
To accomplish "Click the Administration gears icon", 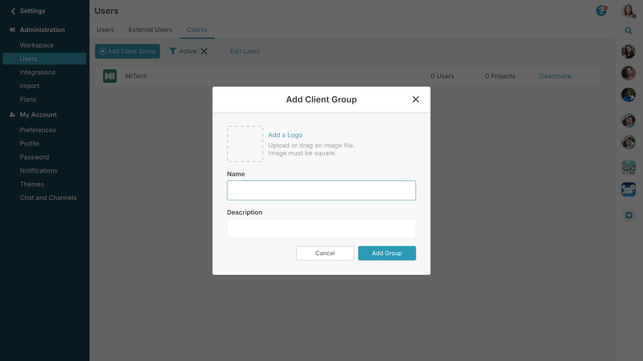I will 13,30.
